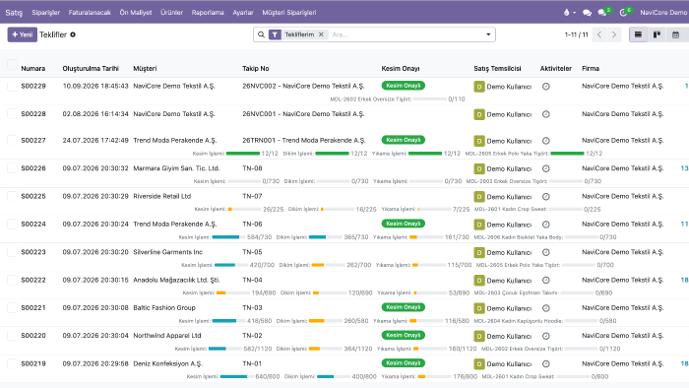Open the droplet debug icon in top bar
The width and height of the screenshot is (689, 388).
click(566, 12)
